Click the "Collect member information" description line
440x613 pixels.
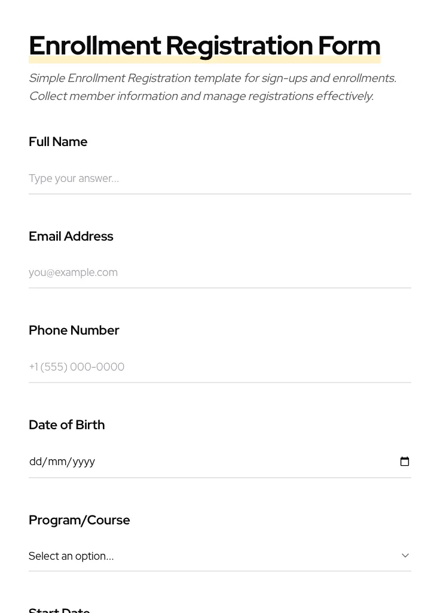[x=201, y=96]
